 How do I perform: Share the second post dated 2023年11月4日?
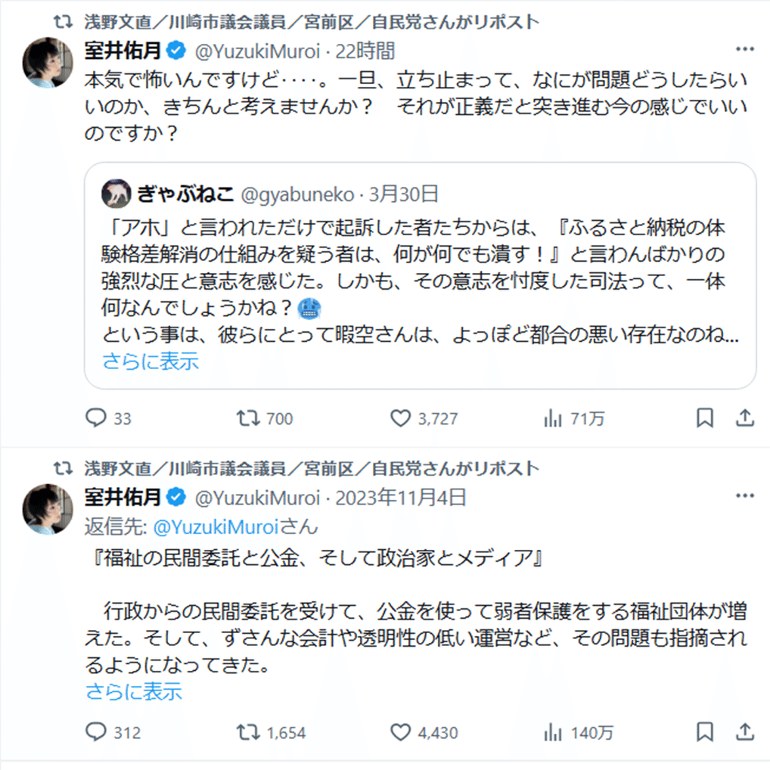click(x=745, y=732)
